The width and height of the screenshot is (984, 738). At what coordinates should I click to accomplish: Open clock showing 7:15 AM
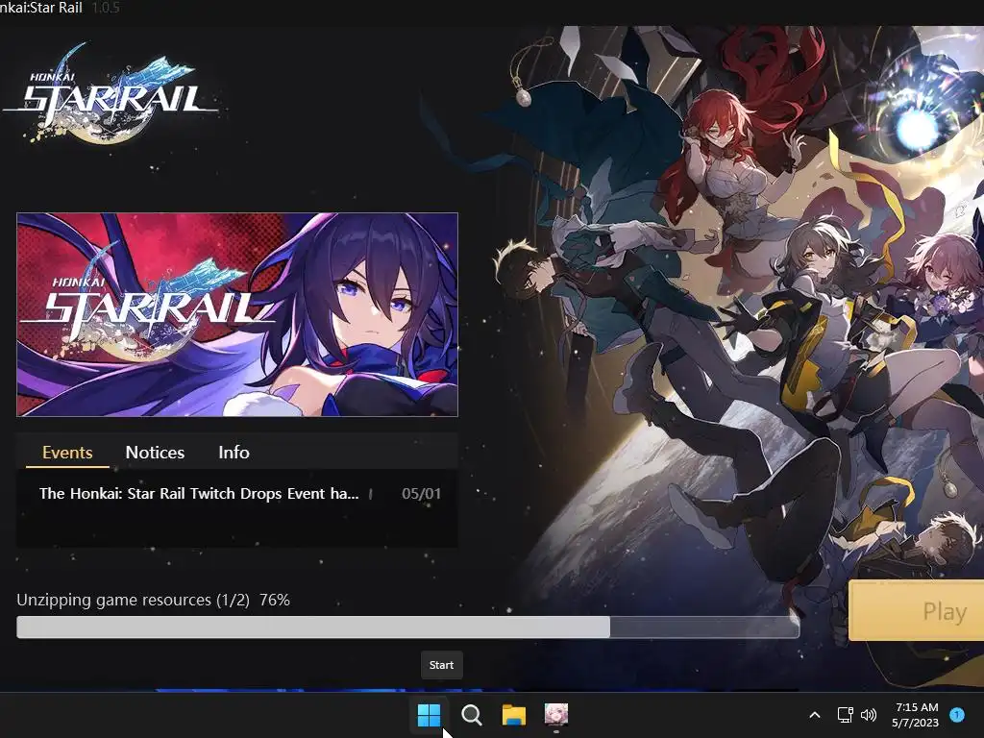(x=916, y=715)
